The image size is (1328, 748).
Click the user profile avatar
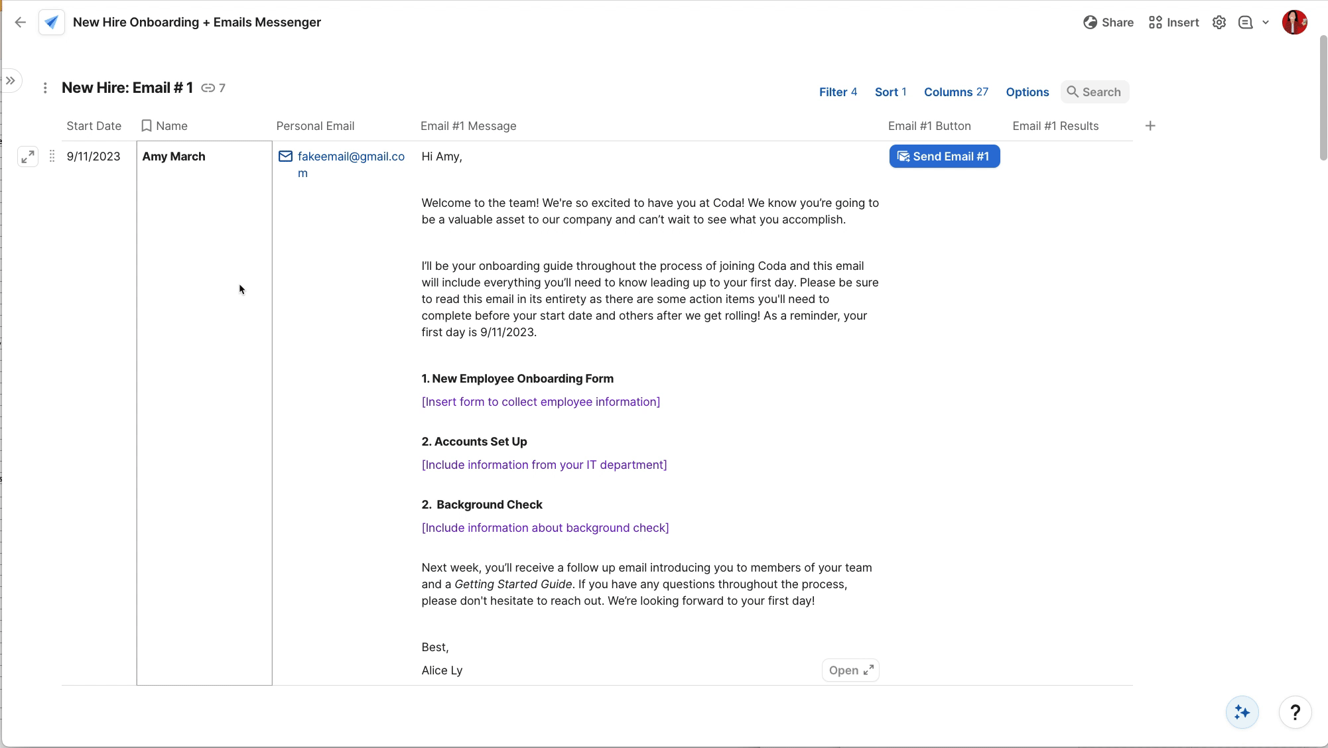point(1294,23)
